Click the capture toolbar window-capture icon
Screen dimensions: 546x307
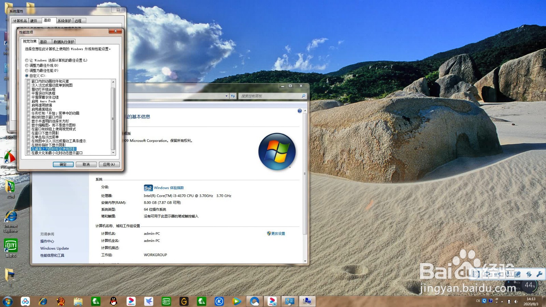[476, 274]
